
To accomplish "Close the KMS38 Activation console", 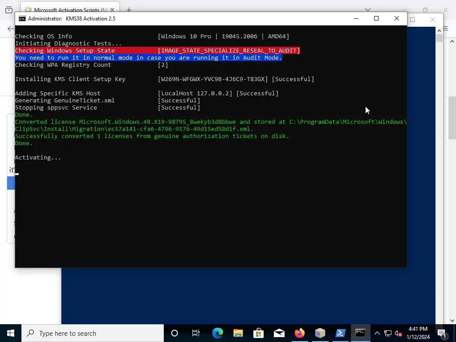I will pyautogui.click(x=397, y=18).
